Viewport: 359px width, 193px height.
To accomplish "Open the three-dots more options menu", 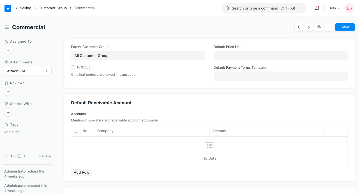I will click(x=329, y=27).
